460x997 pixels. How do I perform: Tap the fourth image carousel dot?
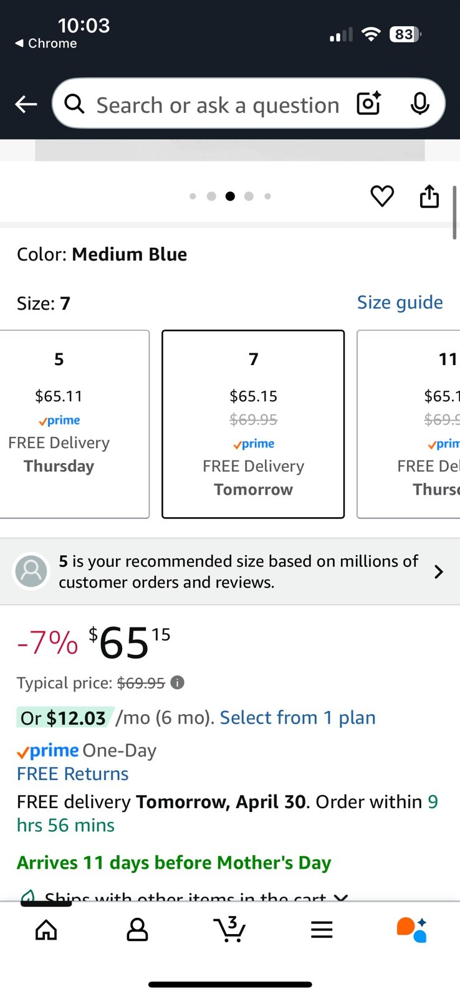pyautogui.click(x=249, y=196)
